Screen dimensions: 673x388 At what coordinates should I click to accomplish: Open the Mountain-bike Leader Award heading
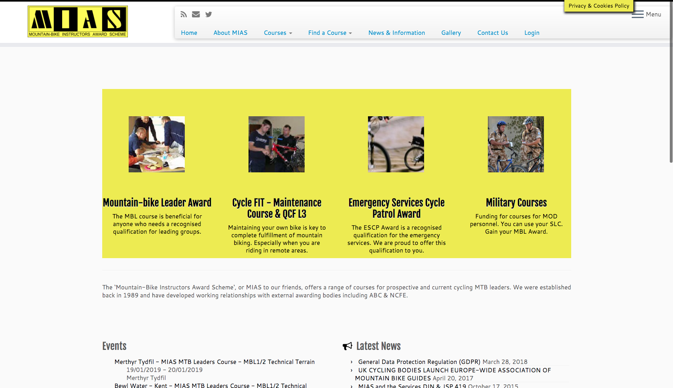(x=157, y=202)
